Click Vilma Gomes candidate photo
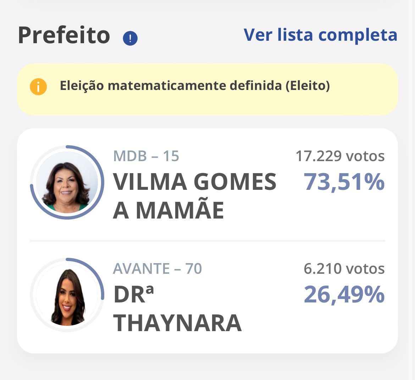Image resolution: width=415 pixels, height=380 pixels. point(67,182)
